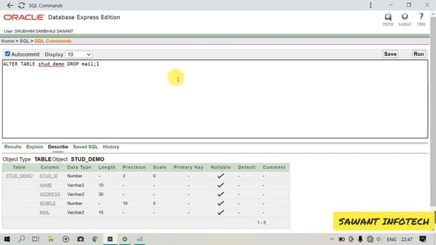Click the MAIL column link
The width and height of the screenshot is (436, 245).
[44, 212]
